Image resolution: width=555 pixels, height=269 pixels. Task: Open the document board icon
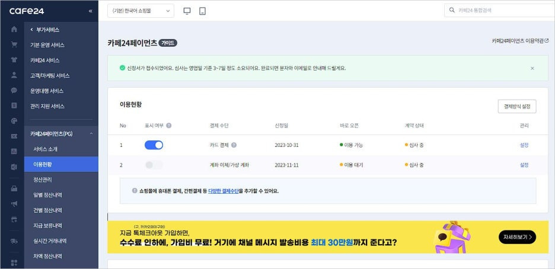[x=14, y=105]
